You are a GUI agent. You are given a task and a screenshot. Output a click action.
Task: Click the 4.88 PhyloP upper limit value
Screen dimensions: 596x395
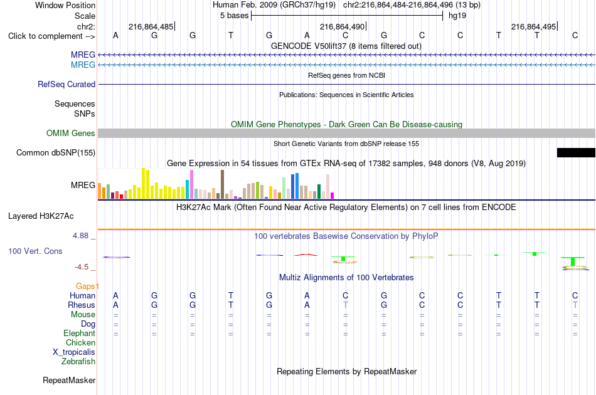[x=80, y=236]
